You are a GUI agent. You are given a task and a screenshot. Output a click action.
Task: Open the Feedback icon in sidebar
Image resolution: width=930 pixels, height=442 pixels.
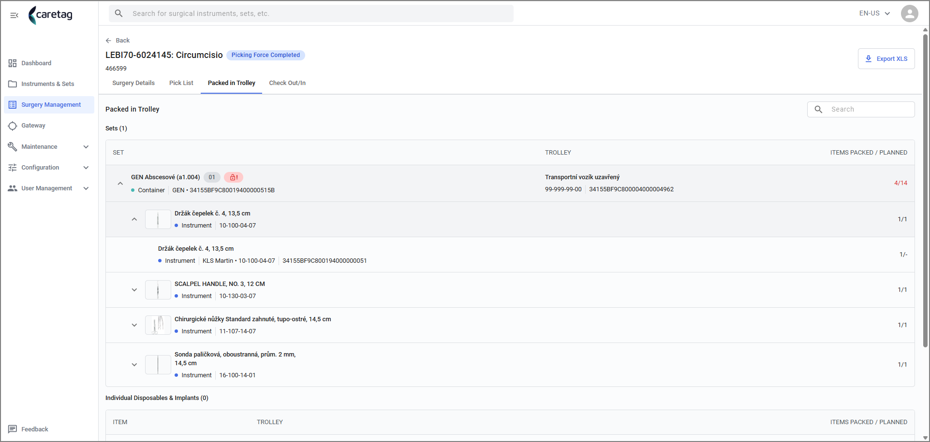(13, 429)
